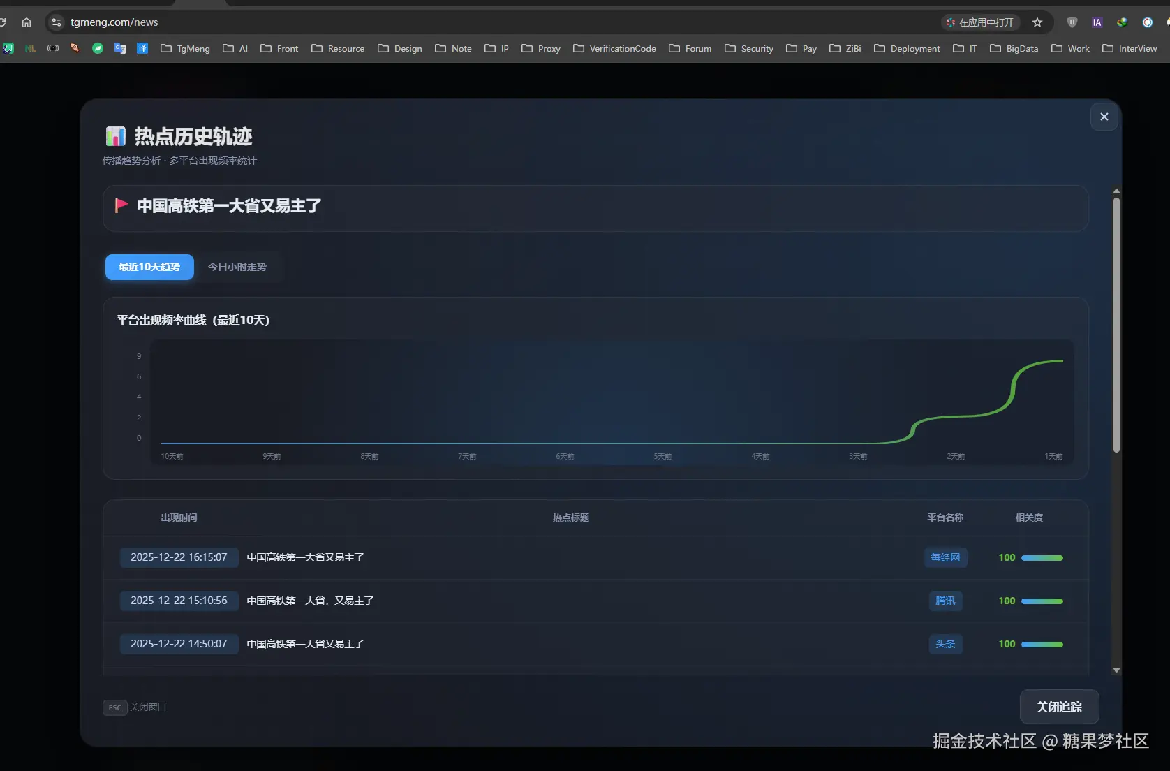The height and width of the screenshot is (771, 1170).
Task: Open the site information icon in address bar
Action: click(57, 22)
